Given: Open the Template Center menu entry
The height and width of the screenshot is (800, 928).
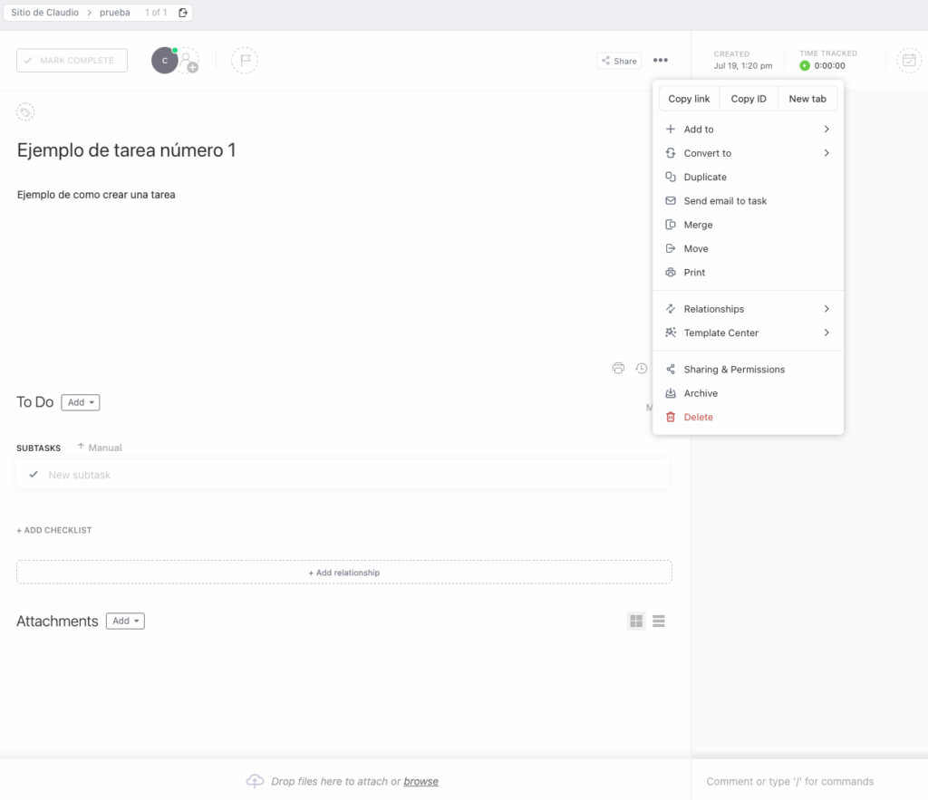Looking at the screenshot, I should click(x=720, y=333).
